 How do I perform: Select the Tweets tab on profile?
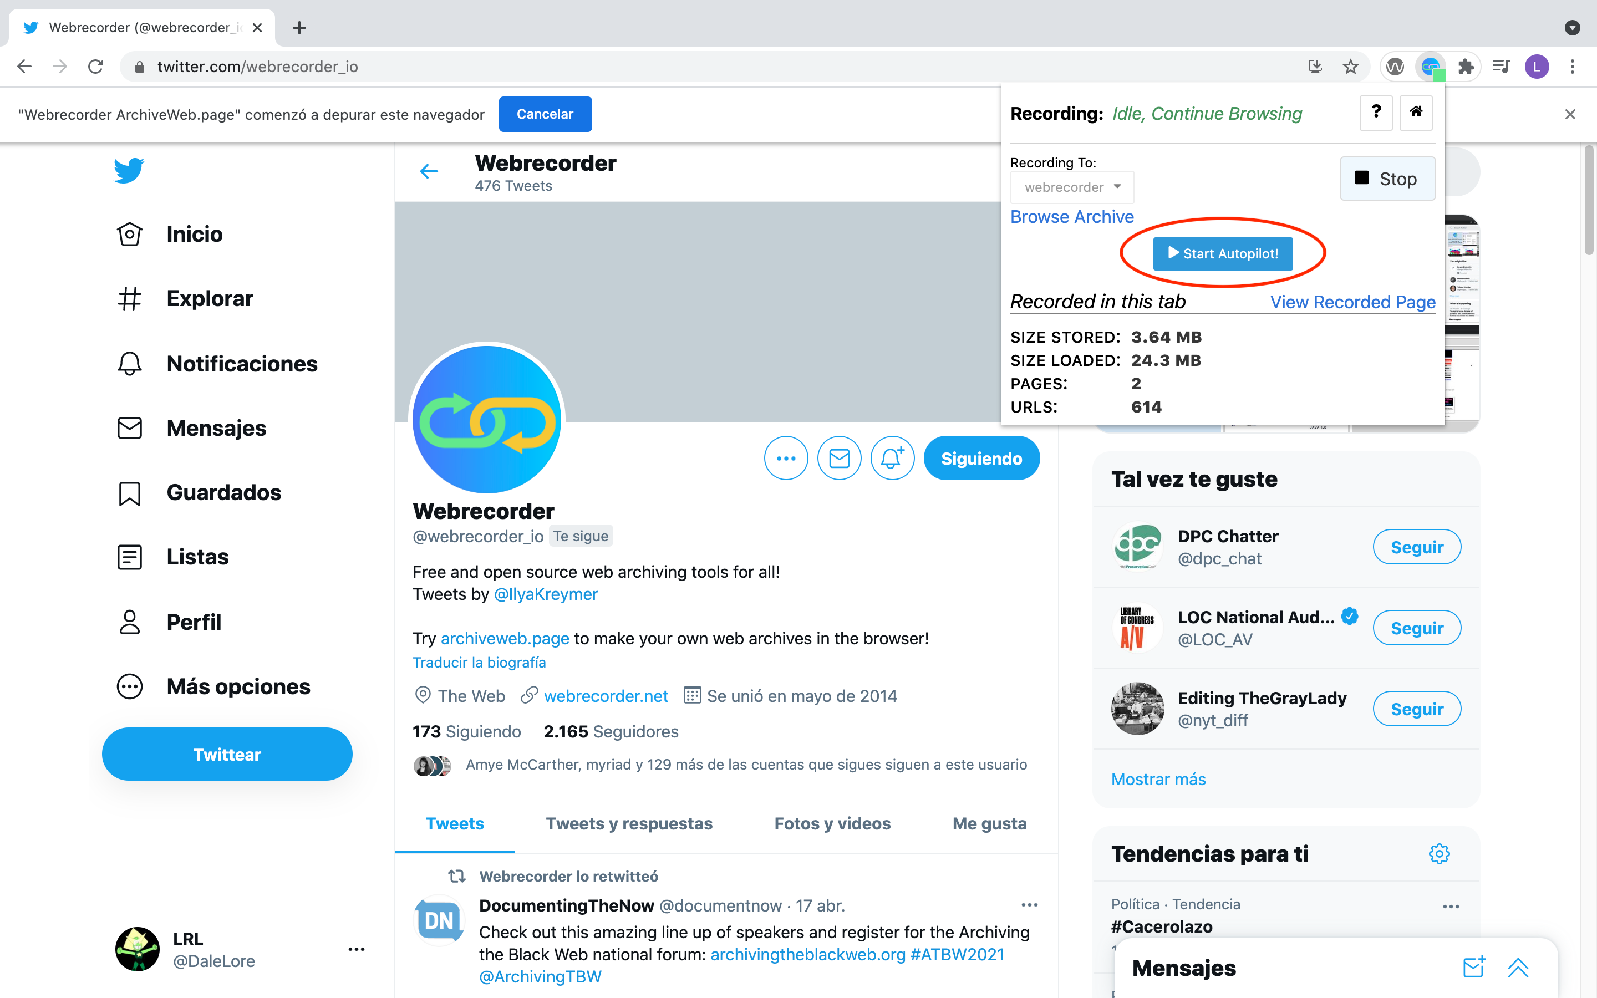coord(454,823)
